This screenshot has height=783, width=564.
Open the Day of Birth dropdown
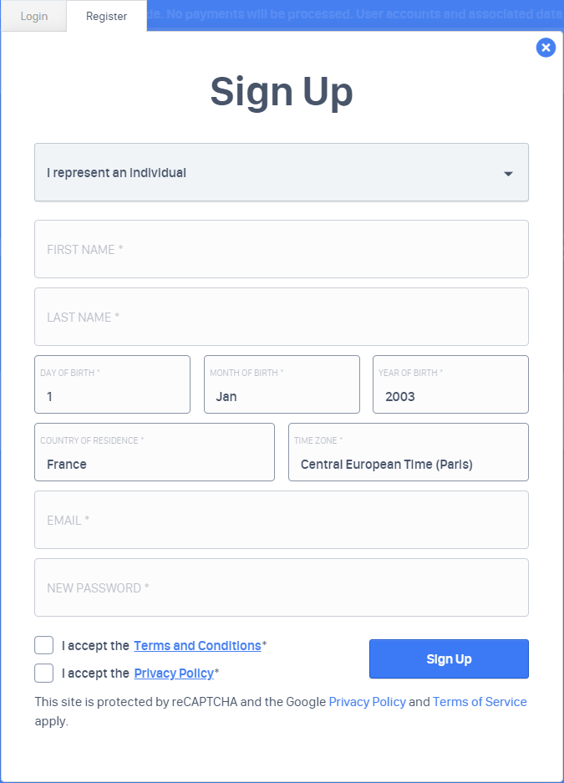[112, 385]
